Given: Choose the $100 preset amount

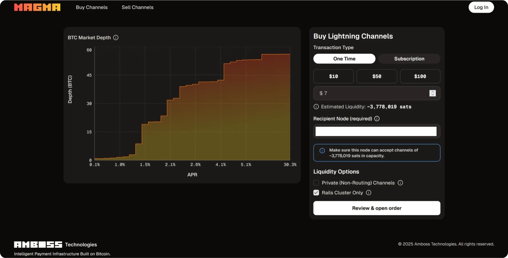Looking at the screenshot, I should (x=420, y=76).
